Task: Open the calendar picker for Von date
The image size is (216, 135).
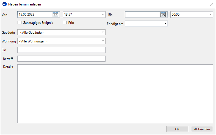Action: point(56,15)
